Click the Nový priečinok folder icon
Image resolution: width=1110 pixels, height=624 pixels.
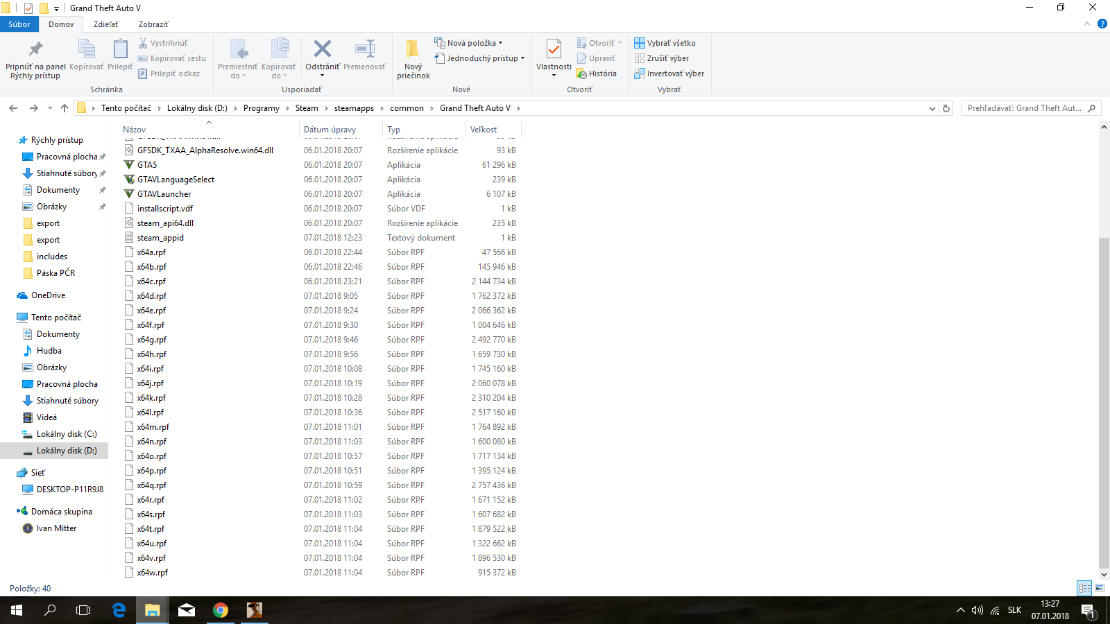(413, 49)
